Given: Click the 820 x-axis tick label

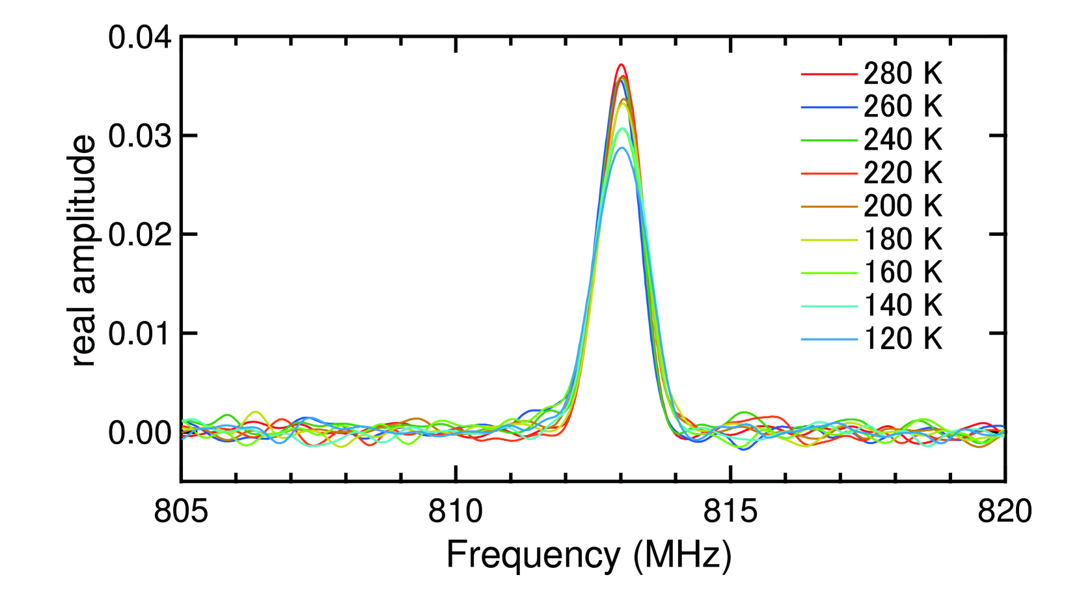Looking at the screenshot, I should 1004,511.
